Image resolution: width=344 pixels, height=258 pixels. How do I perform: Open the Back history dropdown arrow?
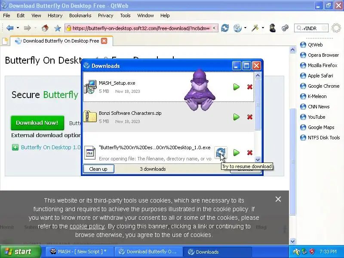(18, 28)
